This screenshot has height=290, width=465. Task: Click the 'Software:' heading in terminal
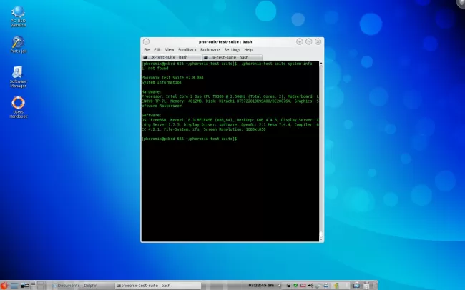152,115
